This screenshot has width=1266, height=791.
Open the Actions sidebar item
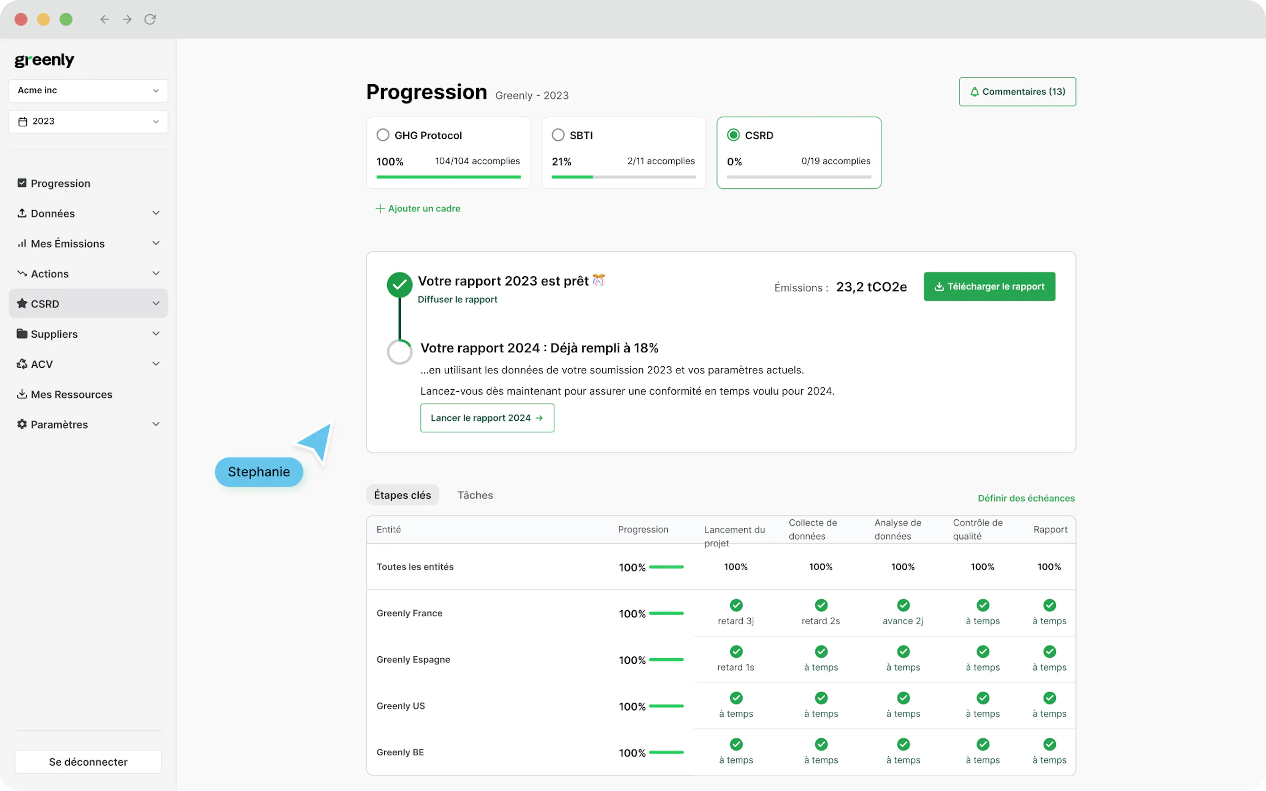(x=88, y=273)
